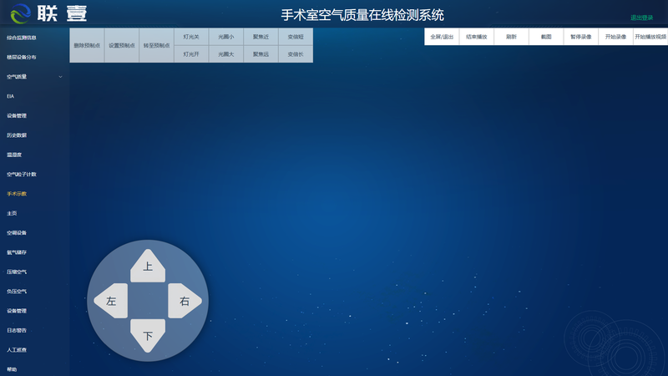
Task: Click the 删除预制点 button
Action: click(87, 45)
